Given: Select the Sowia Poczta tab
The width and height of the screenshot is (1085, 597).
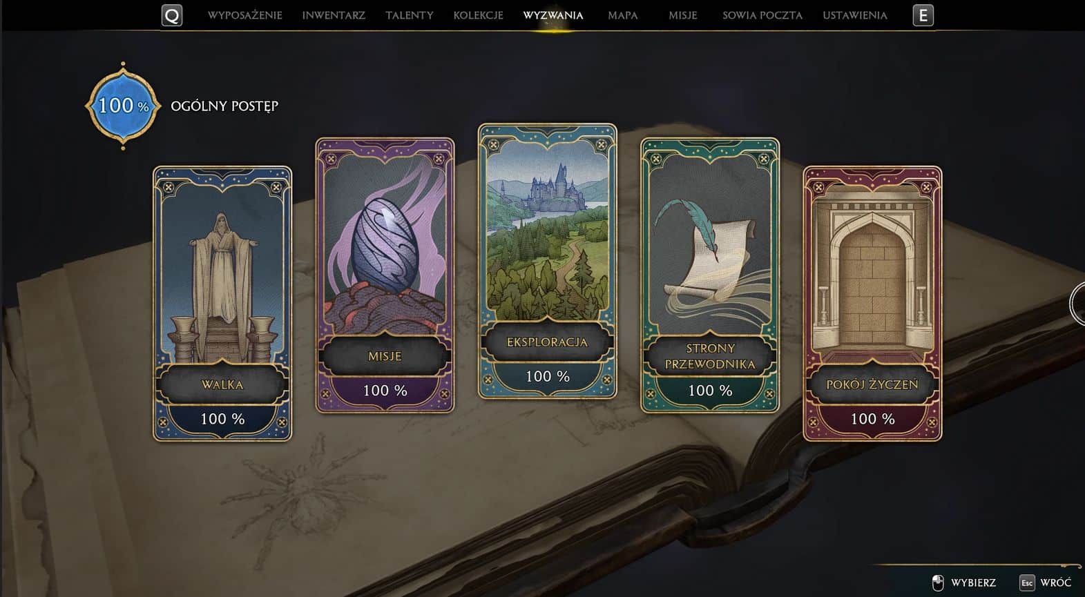Looking at the screenshot, I should pyautogui.click(x=762, y=15).
